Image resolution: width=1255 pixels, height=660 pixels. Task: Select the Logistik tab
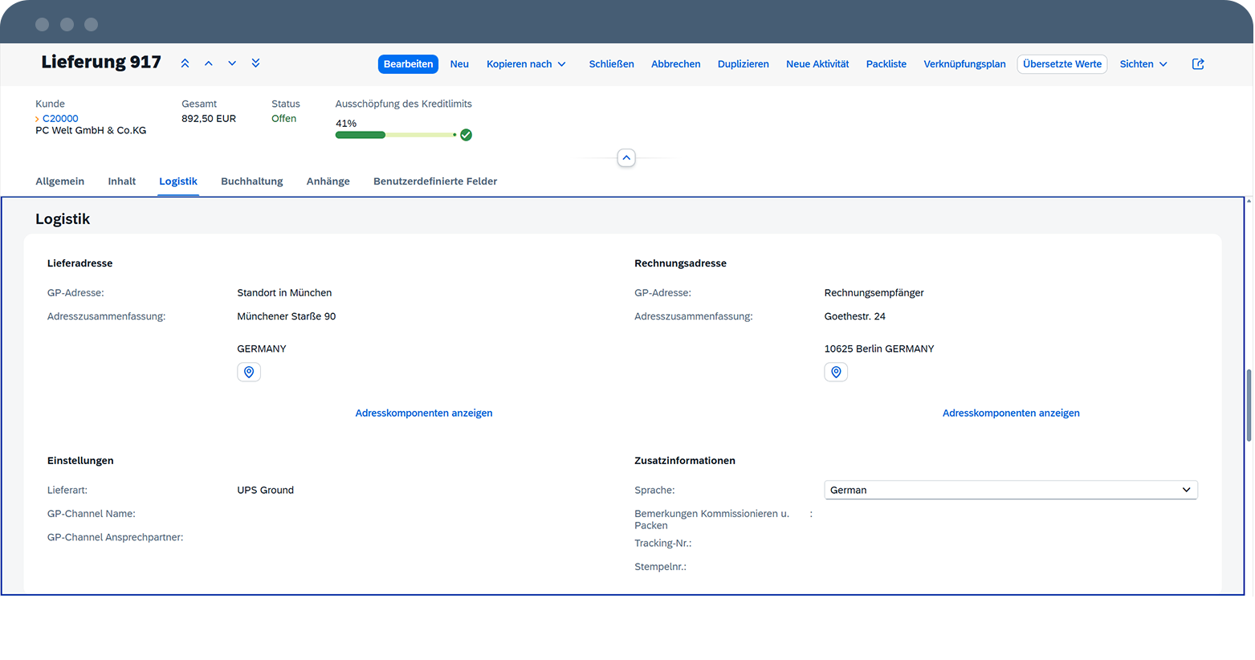point(178,181)
